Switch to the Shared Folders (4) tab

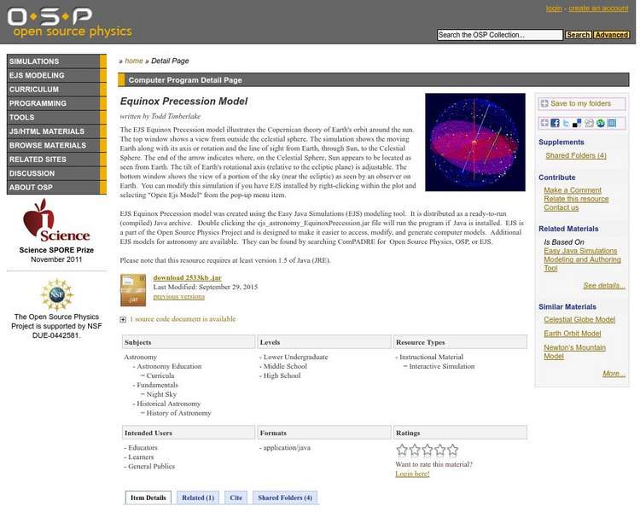(x=285, y=497)
